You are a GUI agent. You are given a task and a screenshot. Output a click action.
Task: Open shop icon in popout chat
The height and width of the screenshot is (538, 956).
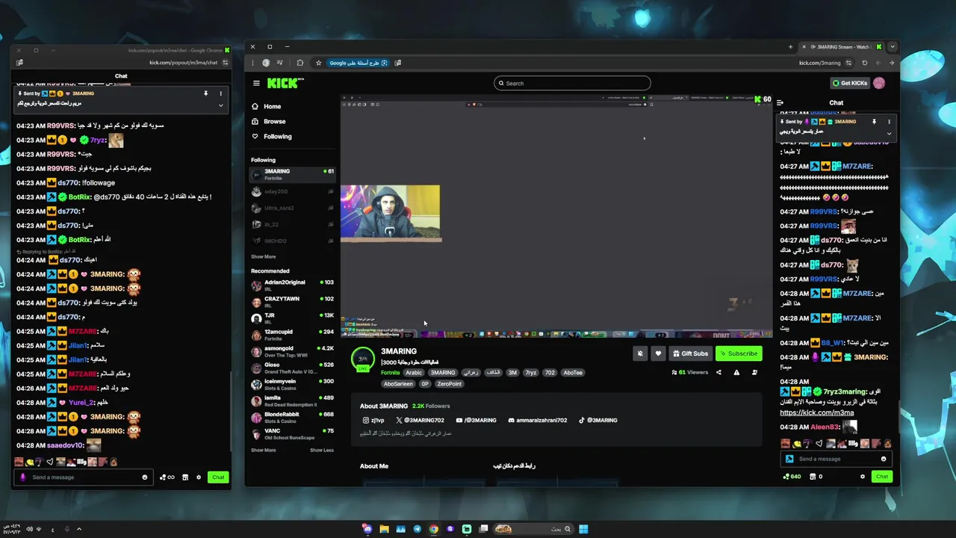tap(185, 477)
